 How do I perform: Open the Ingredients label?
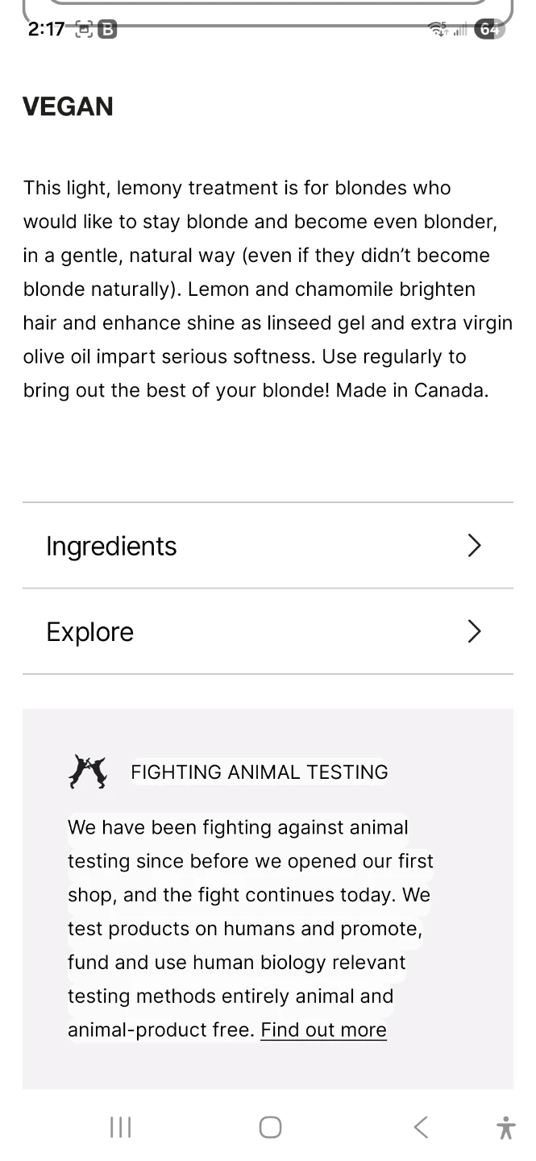(x=111, y=546)
